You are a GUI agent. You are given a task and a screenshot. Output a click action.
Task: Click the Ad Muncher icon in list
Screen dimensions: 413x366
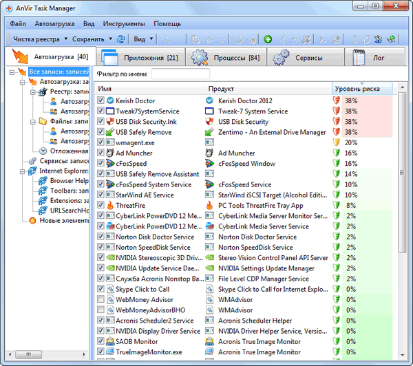pos(110,153)
